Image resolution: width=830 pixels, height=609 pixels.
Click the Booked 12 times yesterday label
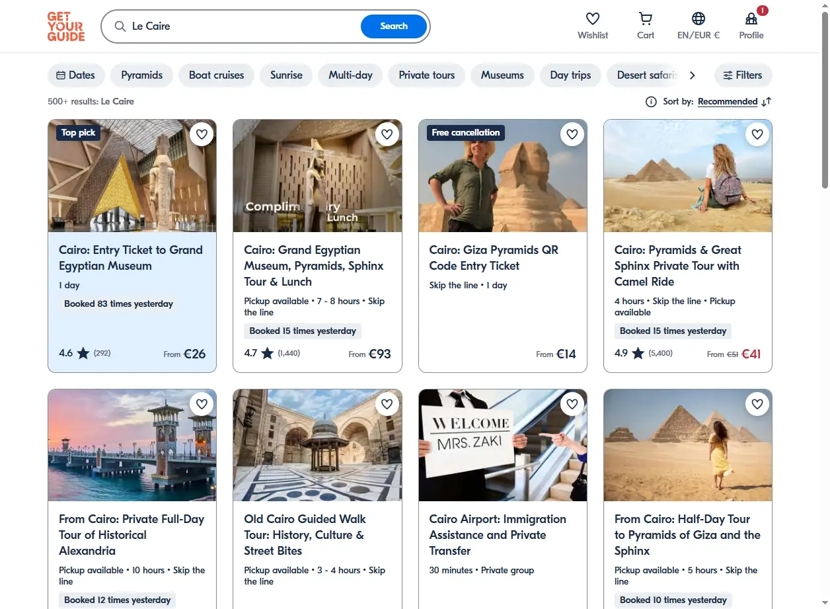118,600
